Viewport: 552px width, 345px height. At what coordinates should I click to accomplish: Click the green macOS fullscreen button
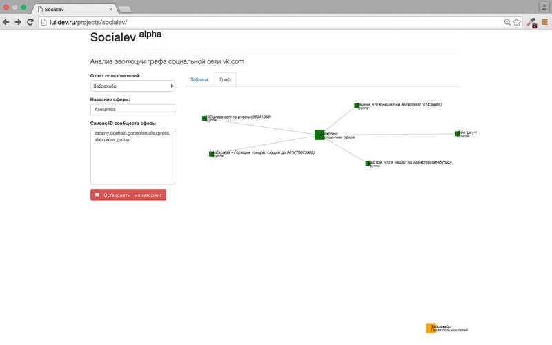pyautogui.click(x=23, y=8)
